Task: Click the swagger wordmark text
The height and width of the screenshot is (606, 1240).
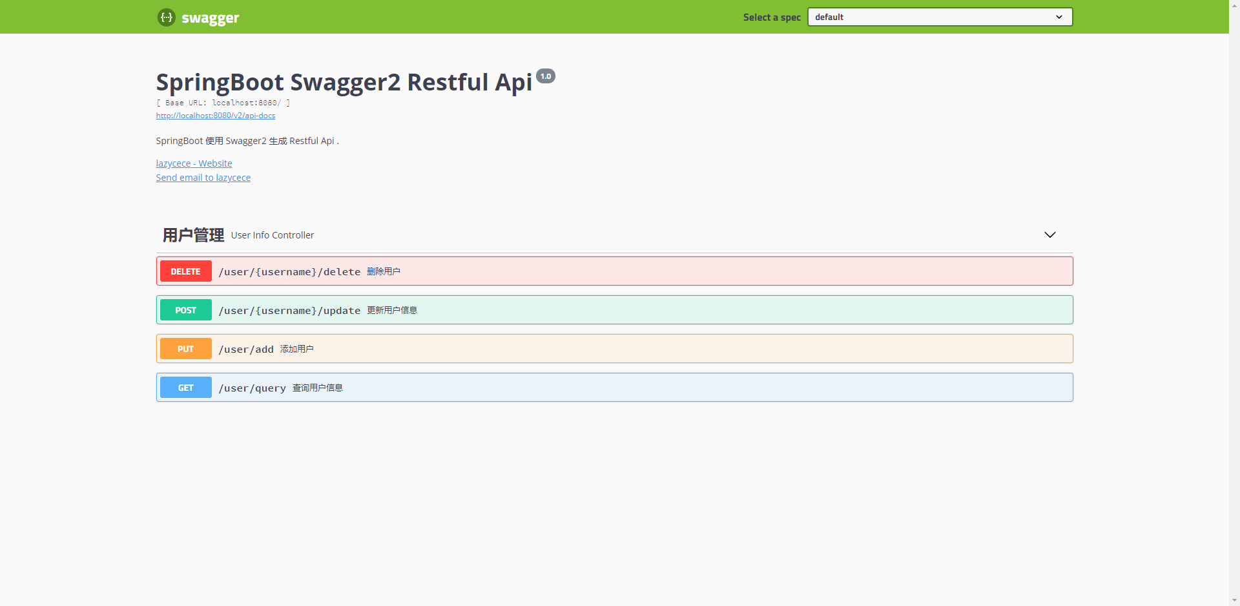Action: coord(211,18)
